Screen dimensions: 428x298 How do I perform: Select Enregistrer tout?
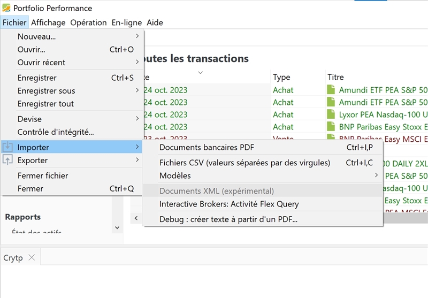[72, 104]
